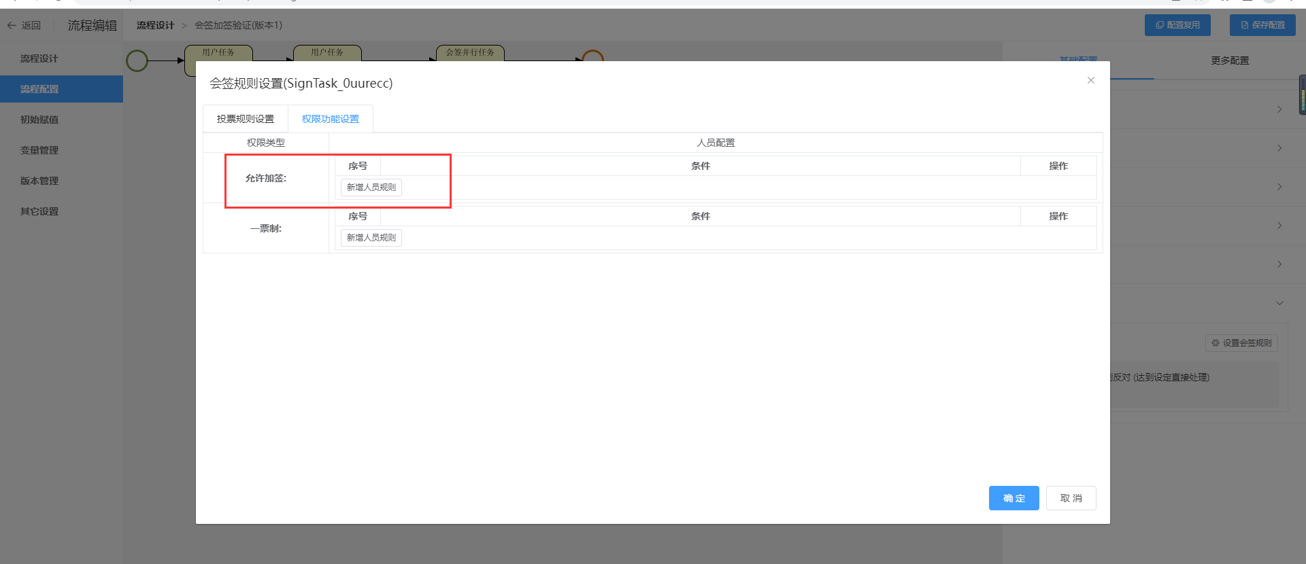The image size is (1306, 564).
Task: Expand the fifth collapsed section chevron in the right panel
Action: point(1279,264)
